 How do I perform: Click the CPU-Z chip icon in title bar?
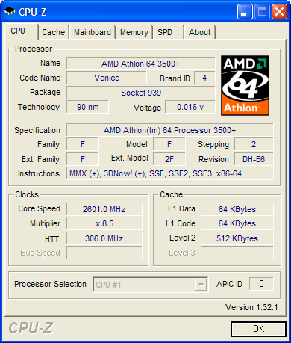10,11
